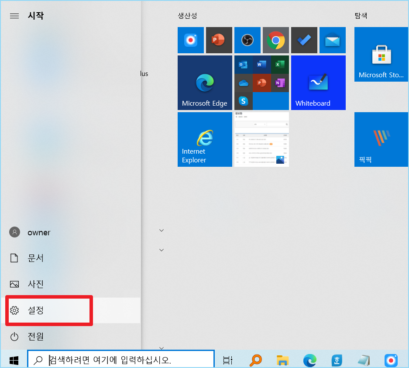Open 문서 documents folder
Screen dimensions: 409x368
[70, 258]
